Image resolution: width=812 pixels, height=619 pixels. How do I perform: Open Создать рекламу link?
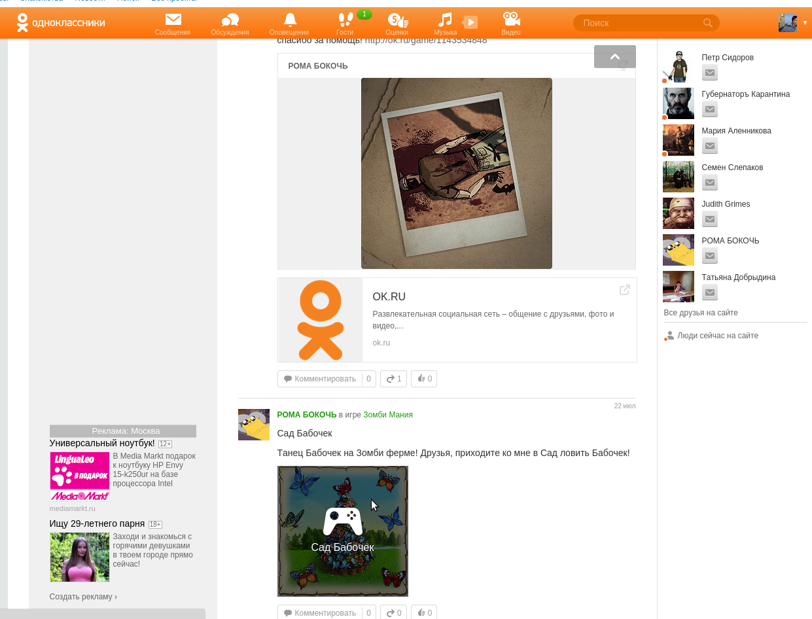(83, 597)
